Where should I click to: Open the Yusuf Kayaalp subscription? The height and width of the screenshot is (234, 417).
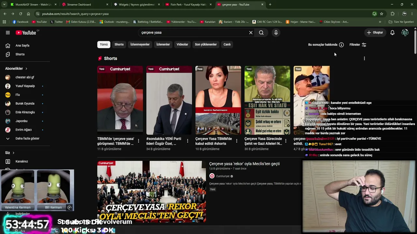point(25,86)
